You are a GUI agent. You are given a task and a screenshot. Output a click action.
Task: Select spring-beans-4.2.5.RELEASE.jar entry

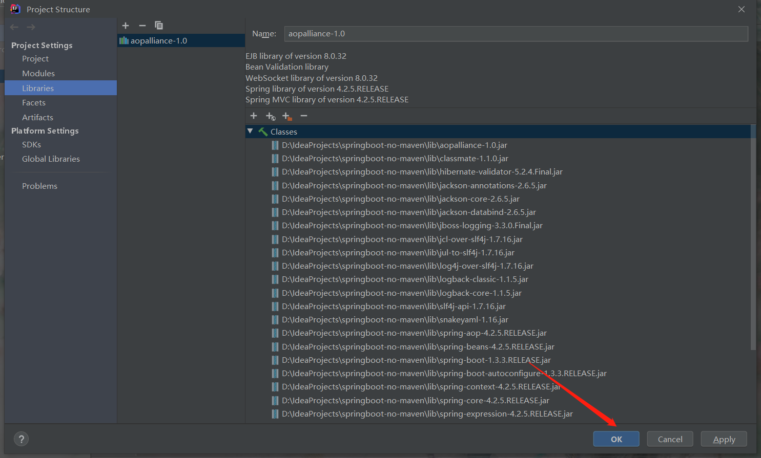point(418,347)
